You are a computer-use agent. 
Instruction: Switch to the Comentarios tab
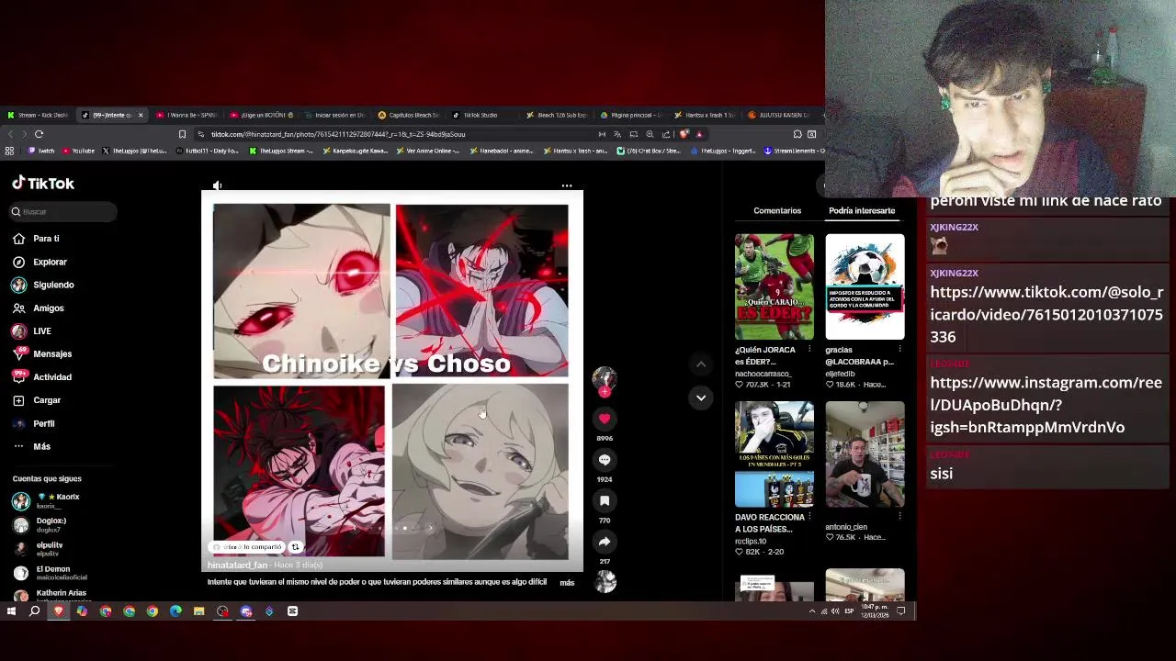tap(777, 211)
